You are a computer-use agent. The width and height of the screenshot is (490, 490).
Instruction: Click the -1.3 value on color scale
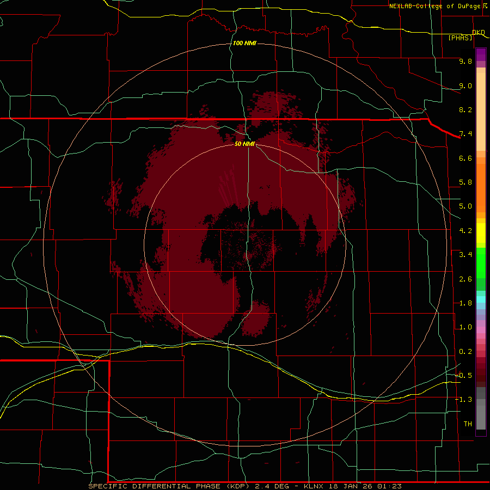pos(464,400)
